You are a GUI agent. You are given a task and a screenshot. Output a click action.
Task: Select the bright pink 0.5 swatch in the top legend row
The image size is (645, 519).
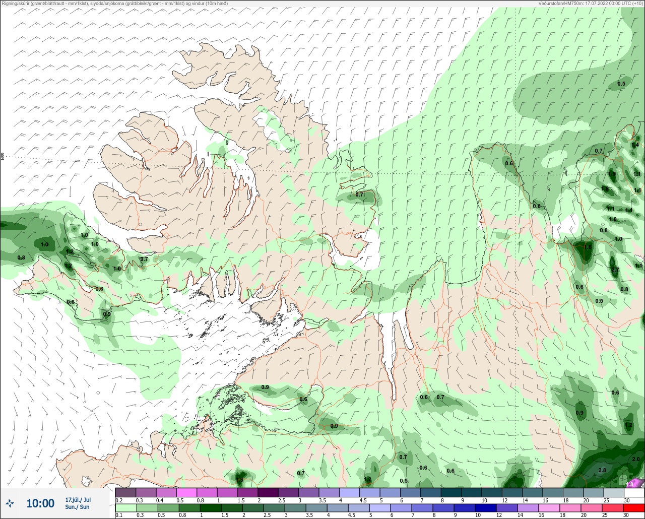tap(186, 492)
